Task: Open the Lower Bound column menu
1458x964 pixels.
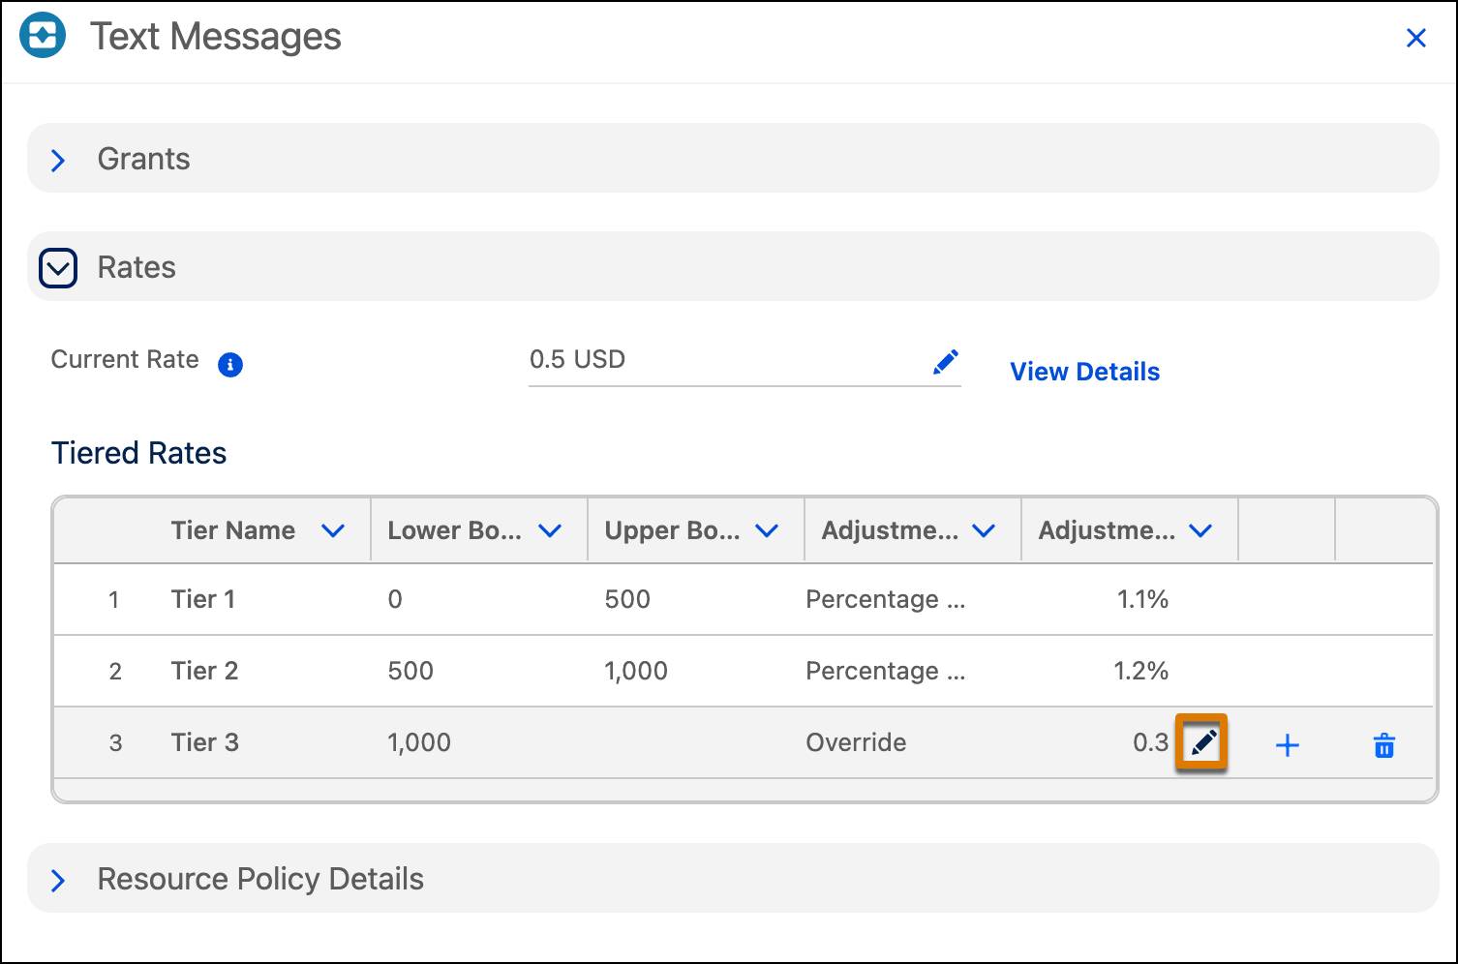Action: coord(550,530)
